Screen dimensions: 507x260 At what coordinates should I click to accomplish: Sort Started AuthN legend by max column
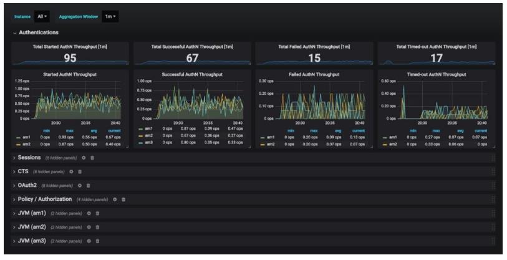coord(69,131)
